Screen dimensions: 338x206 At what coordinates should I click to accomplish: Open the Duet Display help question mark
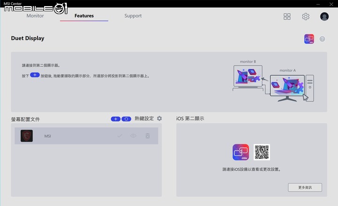(x=322, y=39)
